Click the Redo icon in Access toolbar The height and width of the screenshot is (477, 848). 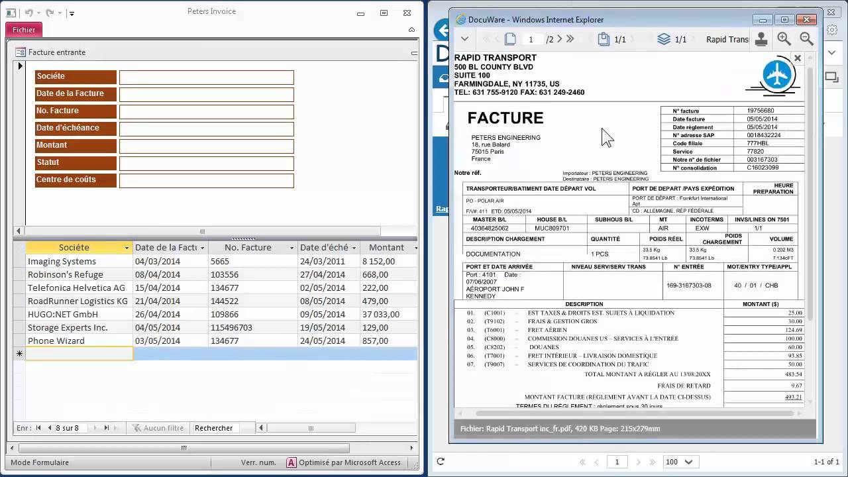click(x=50, y=13)
